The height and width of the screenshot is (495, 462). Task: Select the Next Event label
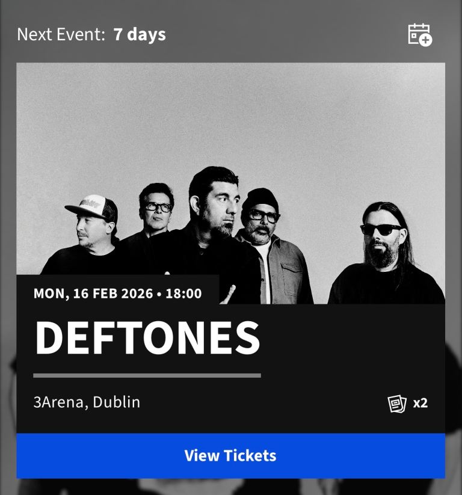[x=61, y=34]
